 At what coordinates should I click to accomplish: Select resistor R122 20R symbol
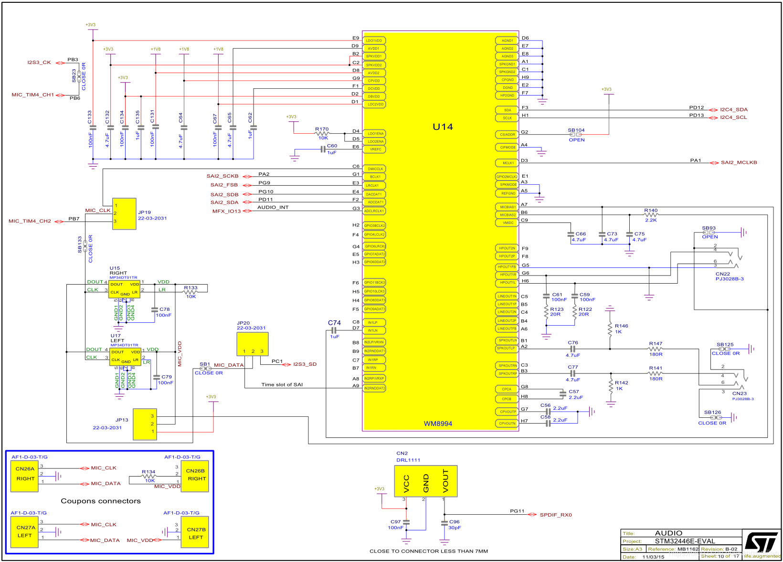pyautogui.click(x=575, y=312)
